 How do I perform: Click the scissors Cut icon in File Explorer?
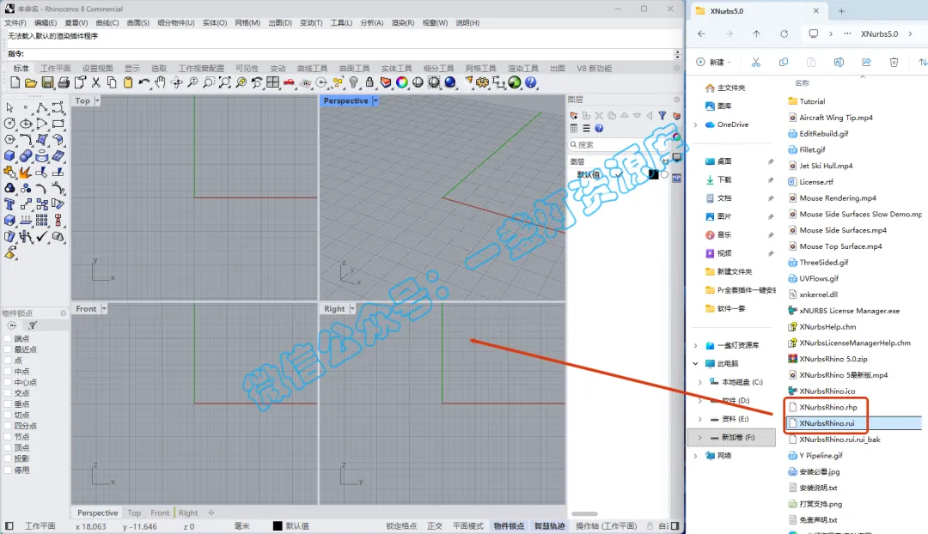tap(756, 62)
